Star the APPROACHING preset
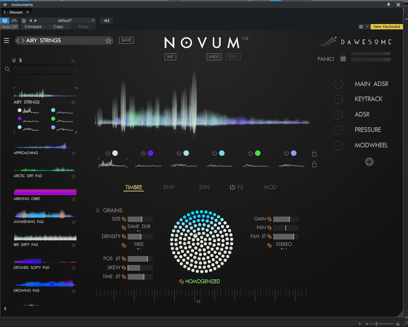This screenshot has width=408, height=327. coord(74,153)
